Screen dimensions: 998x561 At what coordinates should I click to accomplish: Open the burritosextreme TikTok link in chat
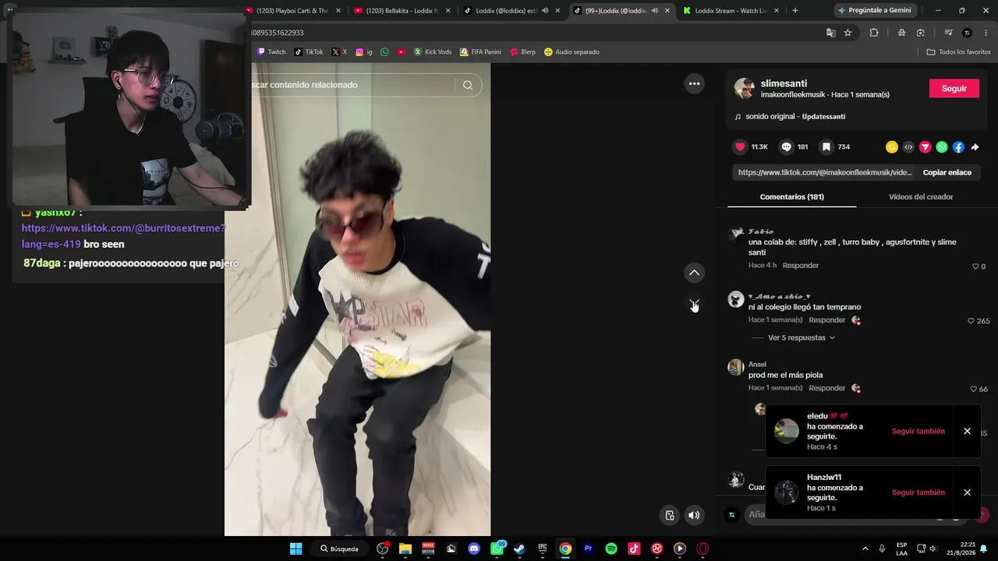123,236
